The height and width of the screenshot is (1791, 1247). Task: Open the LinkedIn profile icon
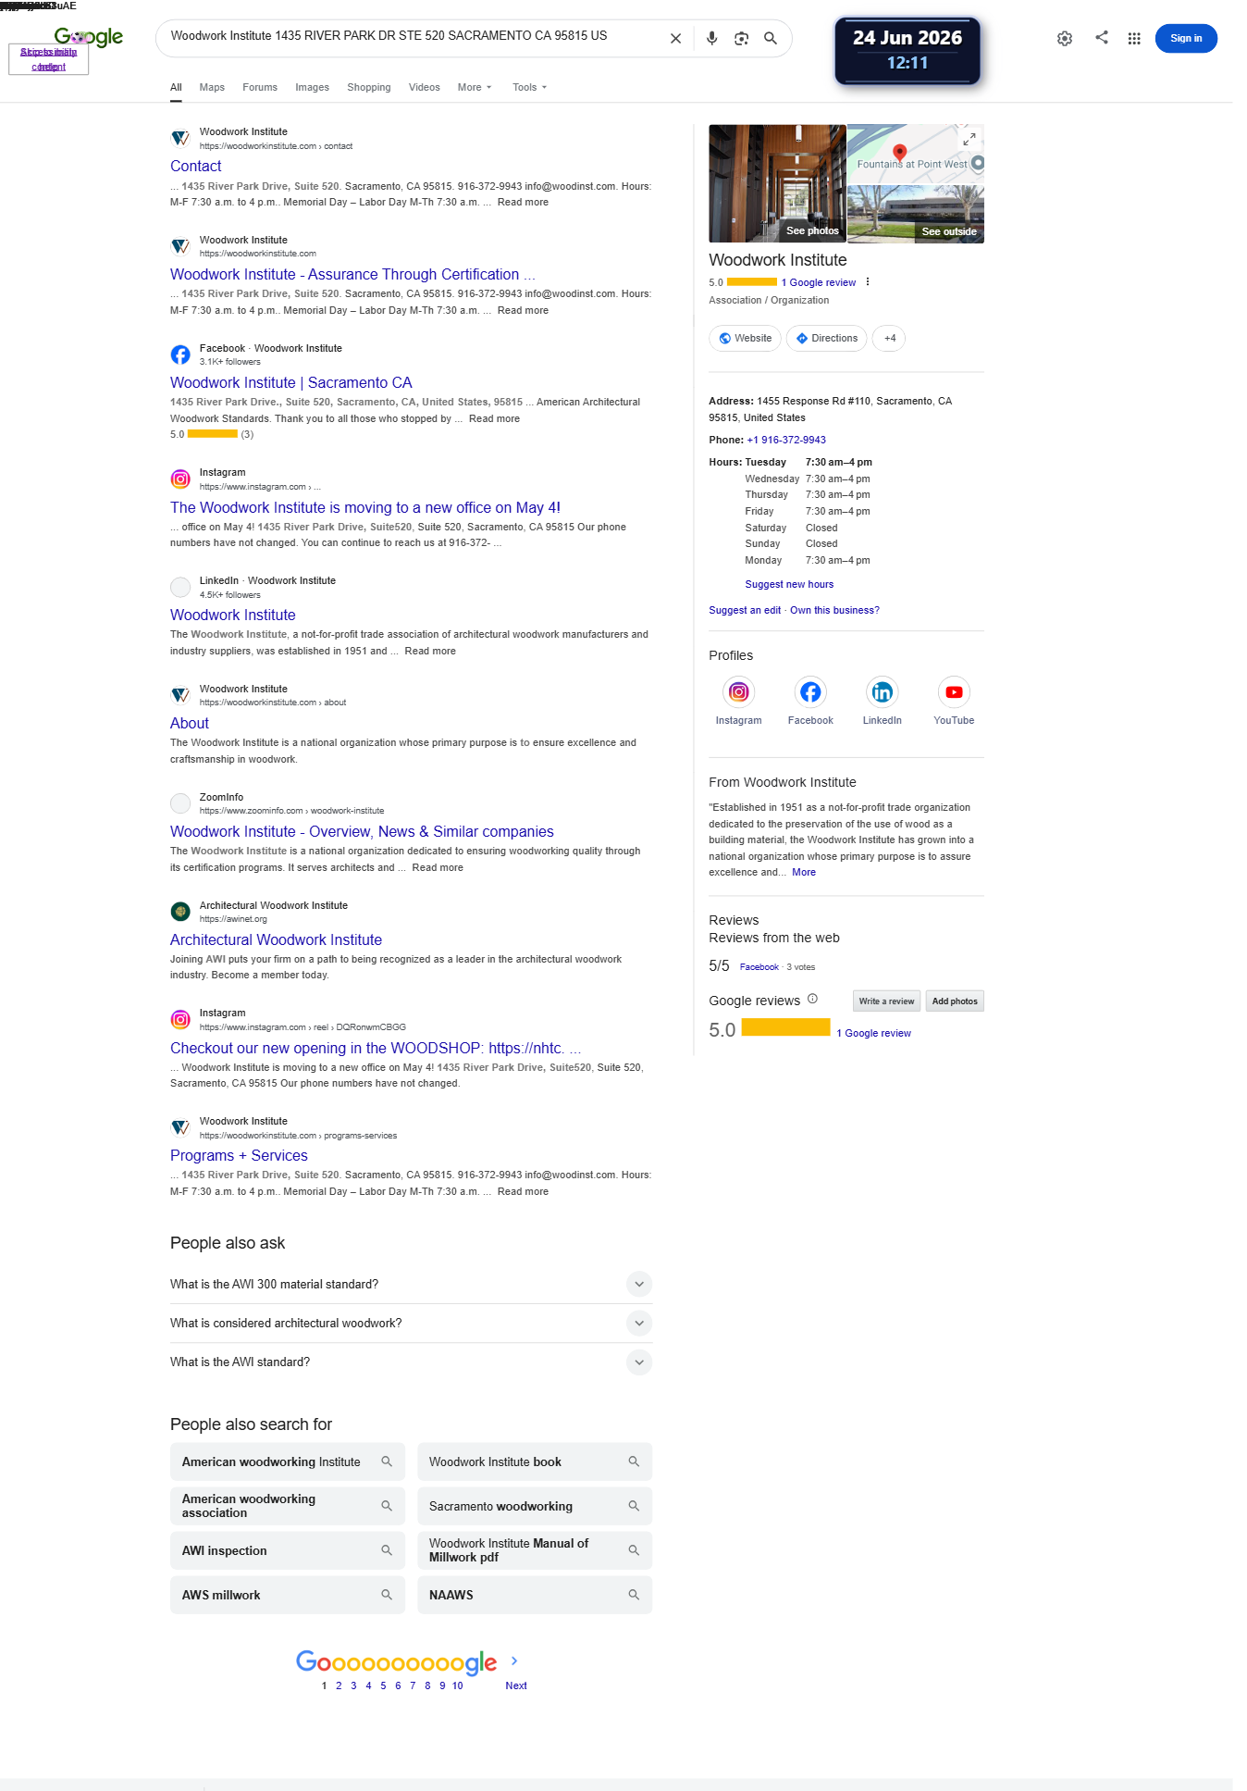tap(883, 691)
